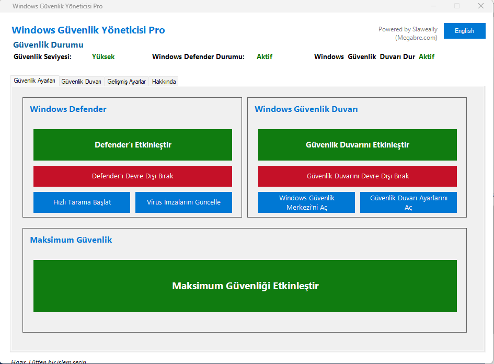494x364 pixels.
Task: Select the Güvenlik Ayarları tab
Action: (x=35, y=81)
